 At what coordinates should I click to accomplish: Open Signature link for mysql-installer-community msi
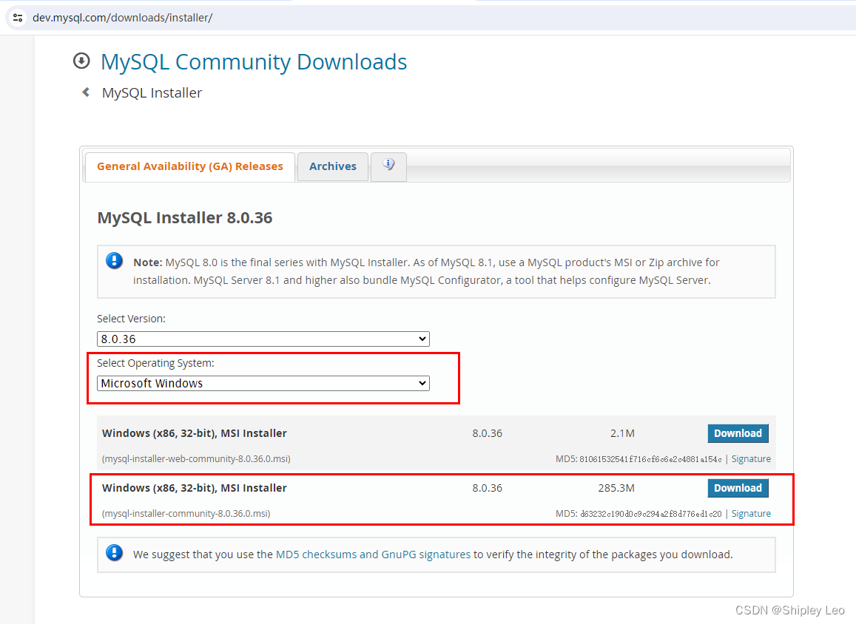point(751,514)
